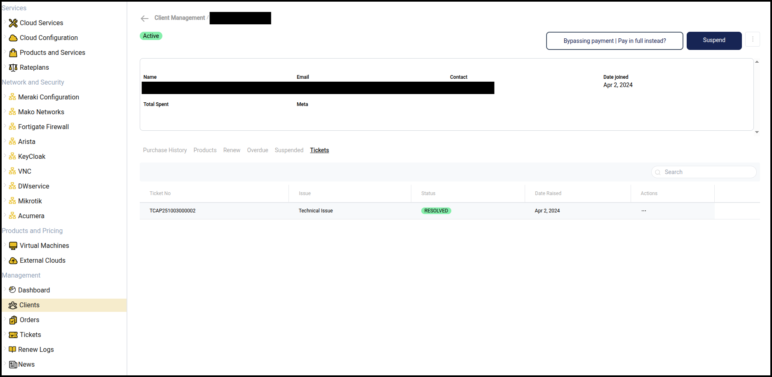Click the Arista network icon
Image resolution: width=772 pixels, height=377 pixels.
pyautogui.click(x=12, y=141)
